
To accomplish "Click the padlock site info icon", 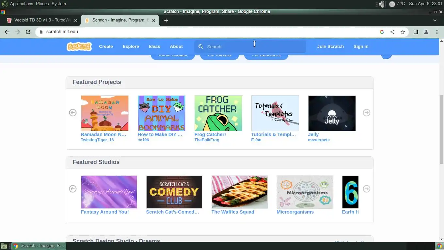I will [x=41, y=32].
